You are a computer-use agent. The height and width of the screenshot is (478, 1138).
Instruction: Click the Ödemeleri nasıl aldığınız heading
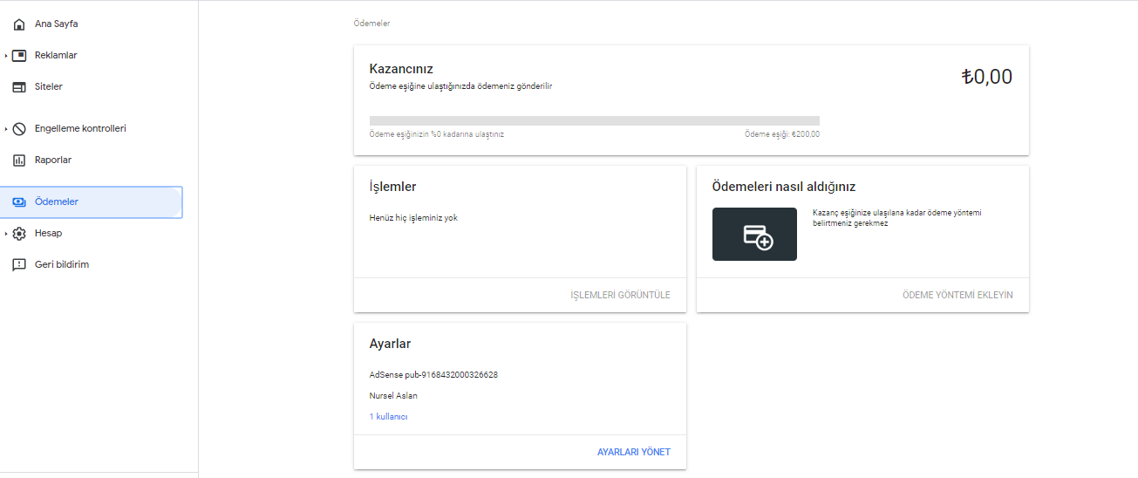pyautogui.click(x=784, y=187)
